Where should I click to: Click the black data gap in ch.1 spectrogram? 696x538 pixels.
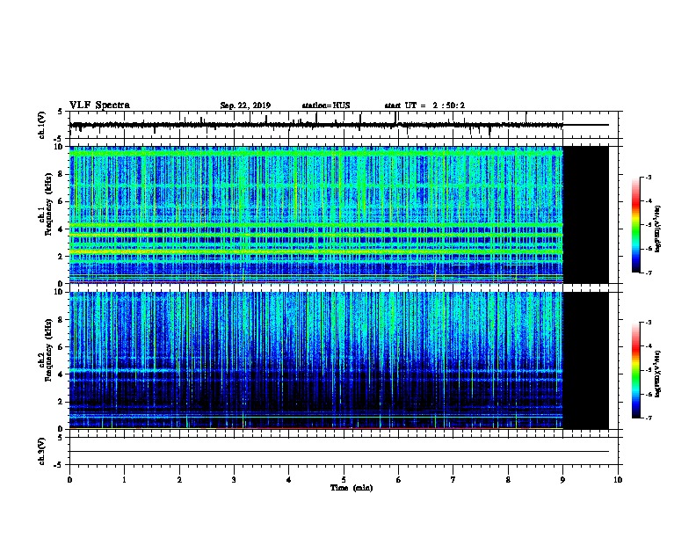586,214
